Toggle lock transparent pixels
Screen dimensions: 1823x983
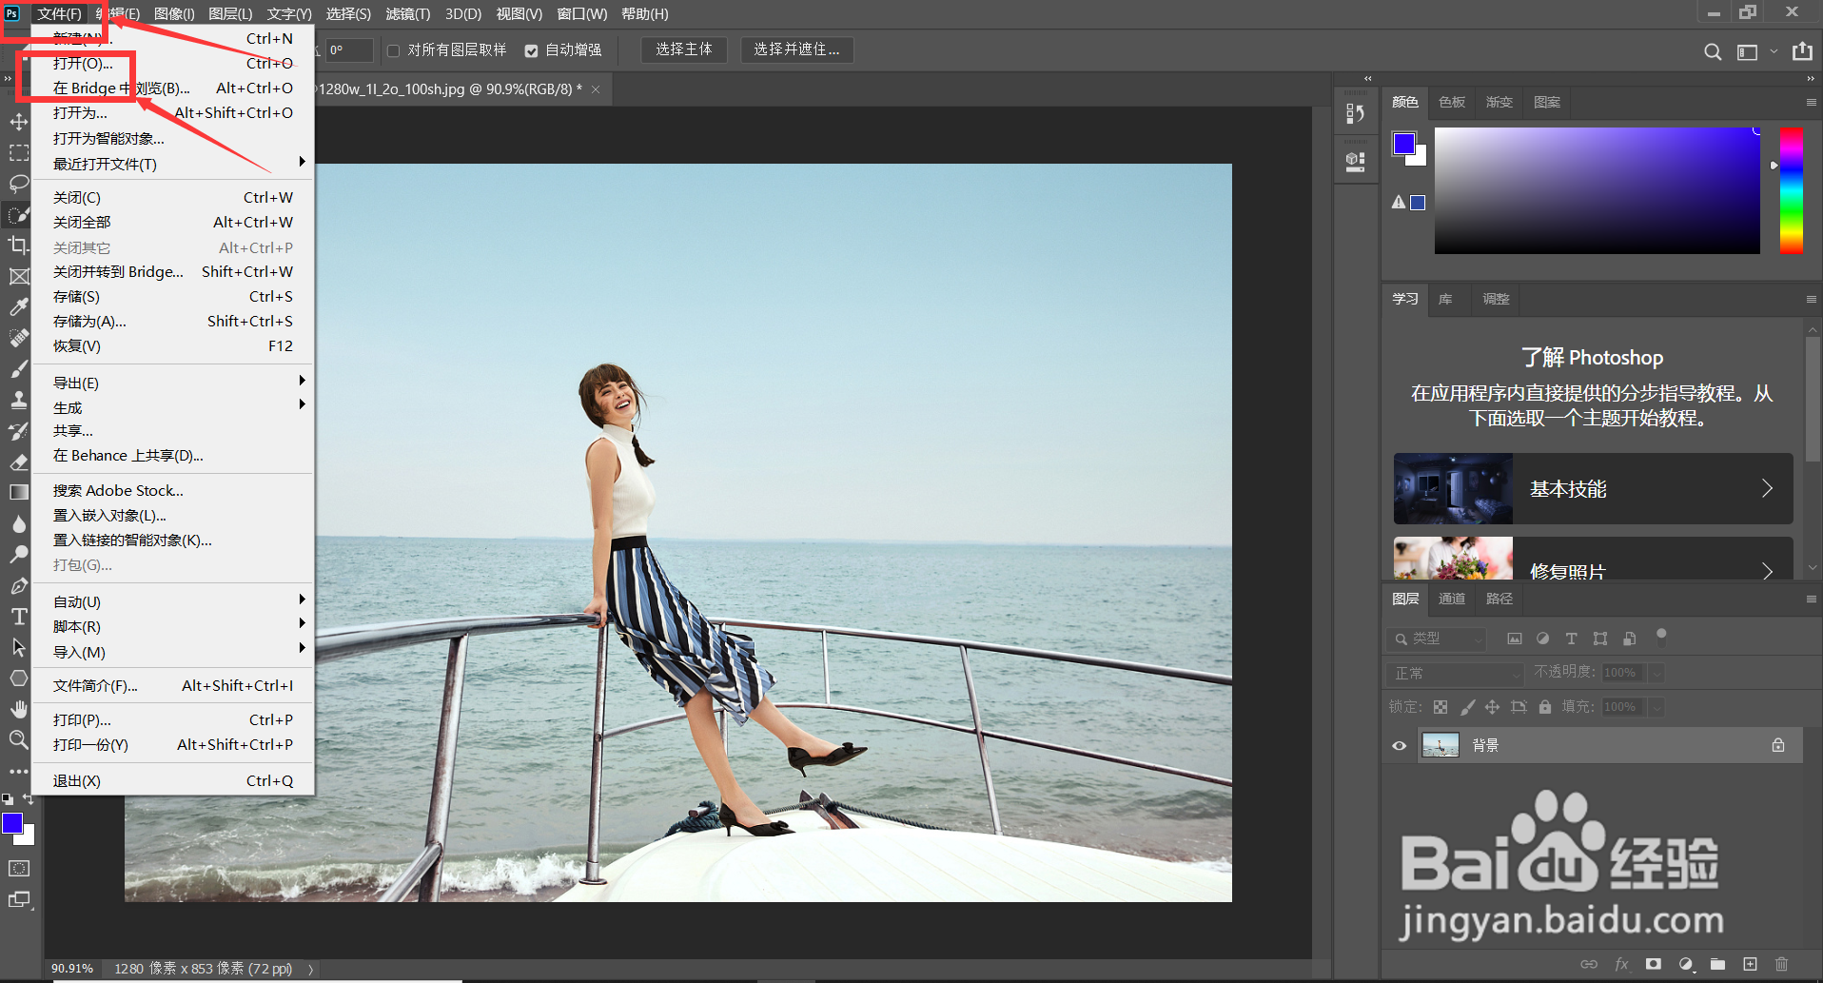pos(1441,707)
